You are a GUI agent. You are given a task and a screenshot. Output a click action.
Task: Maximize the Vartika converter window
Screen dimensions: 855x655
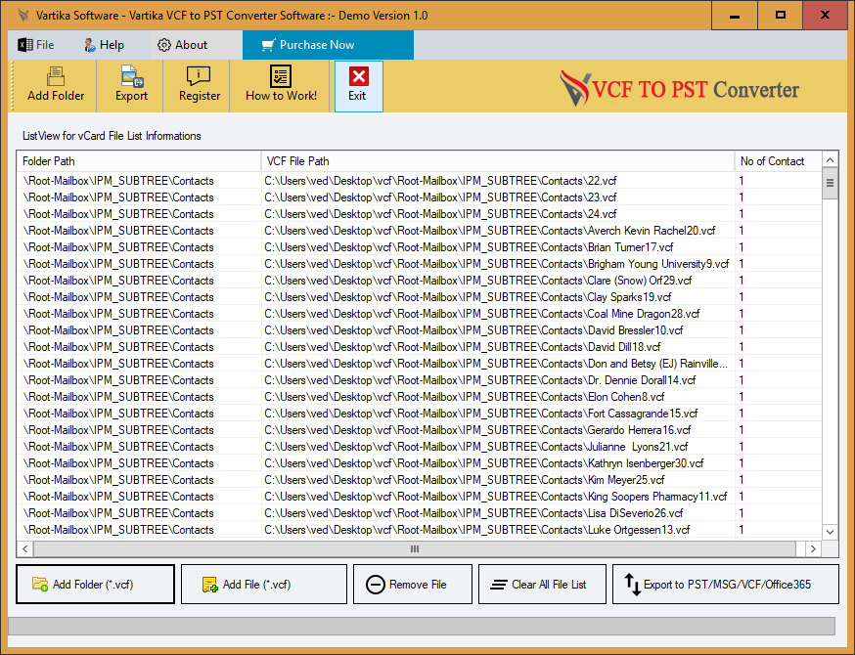pos(781,16)
